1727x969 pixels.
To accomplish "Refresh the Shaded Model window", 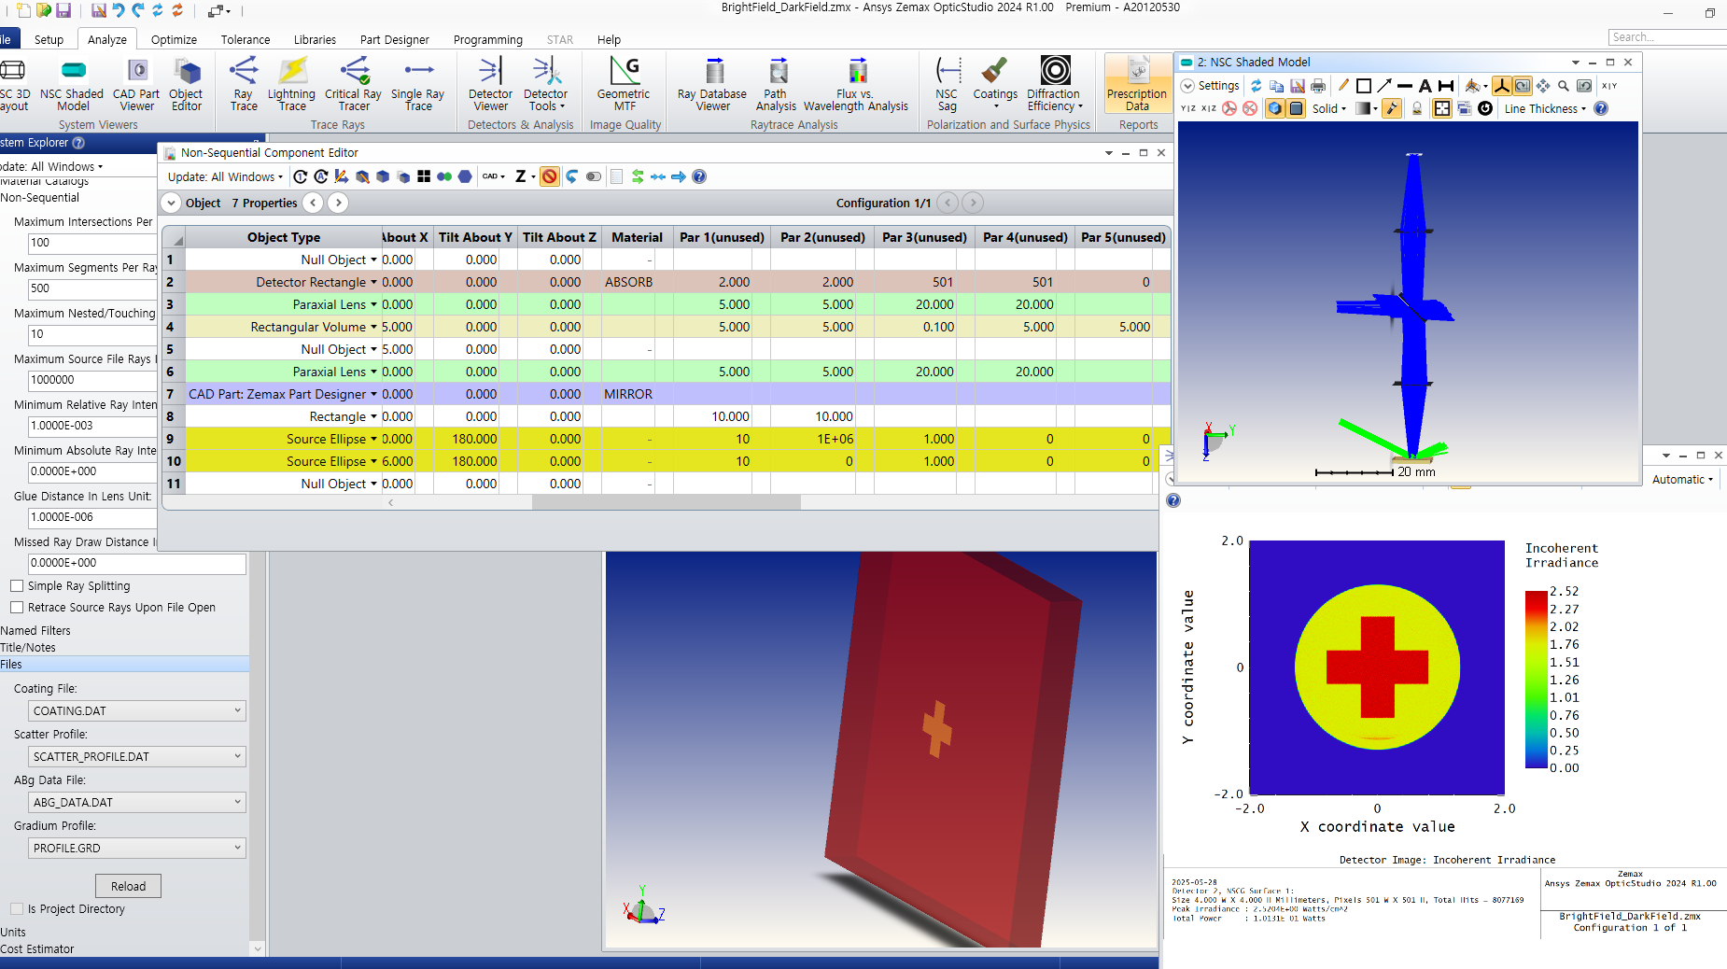I will (x=1257, y=86).
